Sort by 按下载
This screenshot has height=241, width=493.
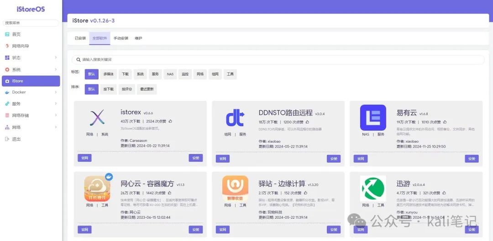pyautogui.click(x=109, y=89)
